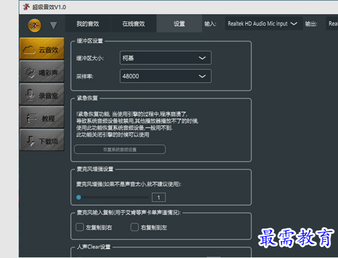338x258 pixels.
Task: Expand the 采样率 48000 combo box
Action: (x=165, y=76)
